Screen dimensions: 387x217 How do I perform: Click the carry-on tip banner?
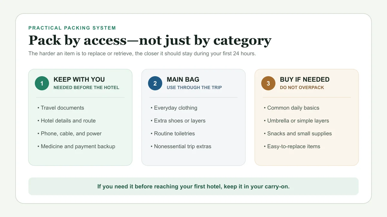tap(193, 186)
